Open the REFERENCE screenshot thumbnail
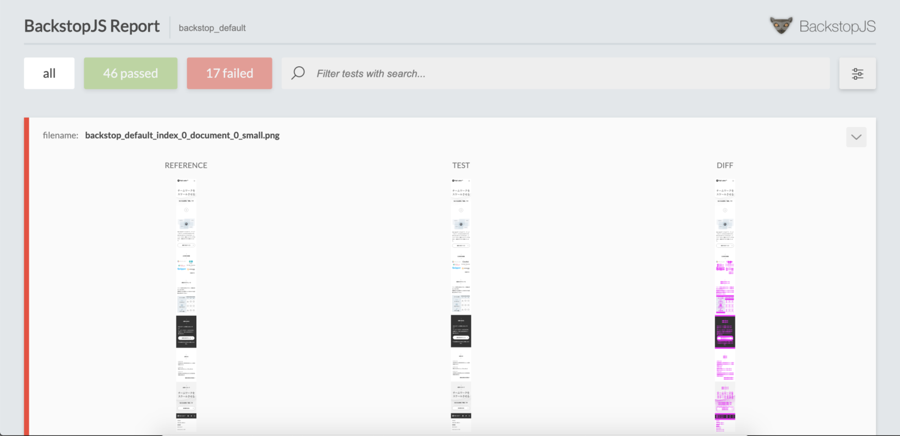 pos(186,305)
